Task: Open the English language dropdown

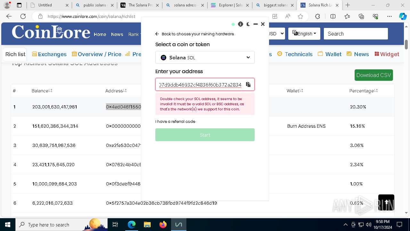Action: click(x=304, y=34)
